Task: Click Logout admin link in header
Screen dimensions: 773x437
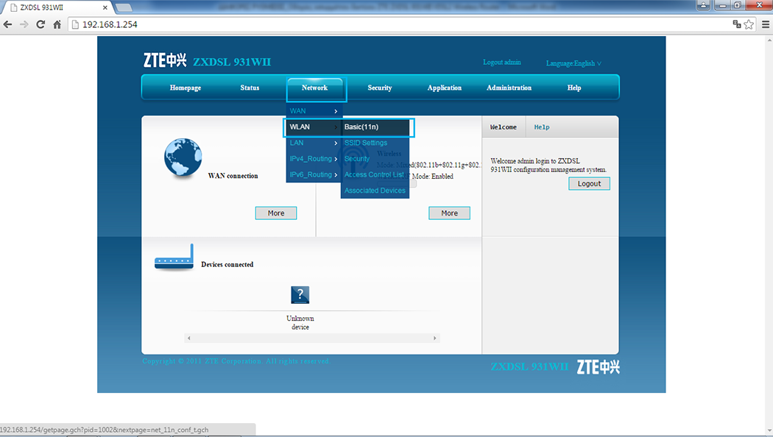Action: pyautogui.click(x=502, y=62)
